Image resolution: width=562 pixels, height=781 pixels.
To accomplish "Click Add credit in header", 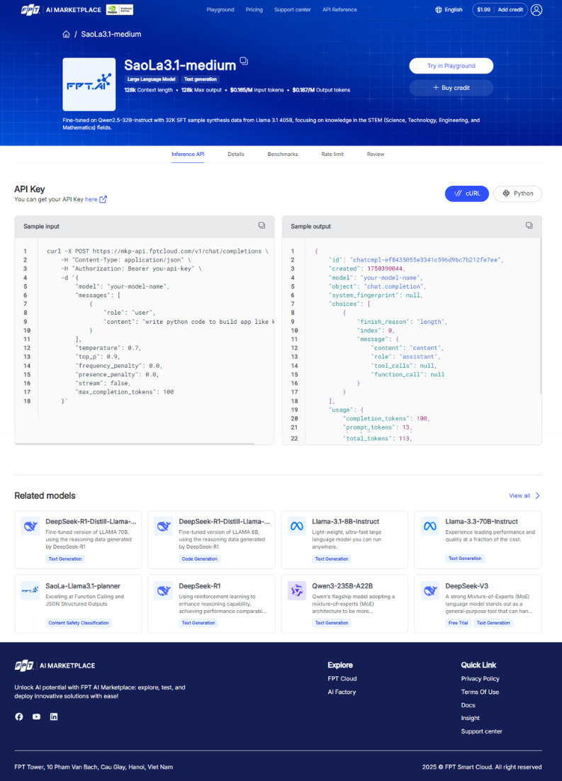I will tap(511, 9).
